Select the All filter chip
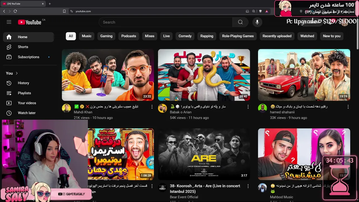 click(71, 36)
